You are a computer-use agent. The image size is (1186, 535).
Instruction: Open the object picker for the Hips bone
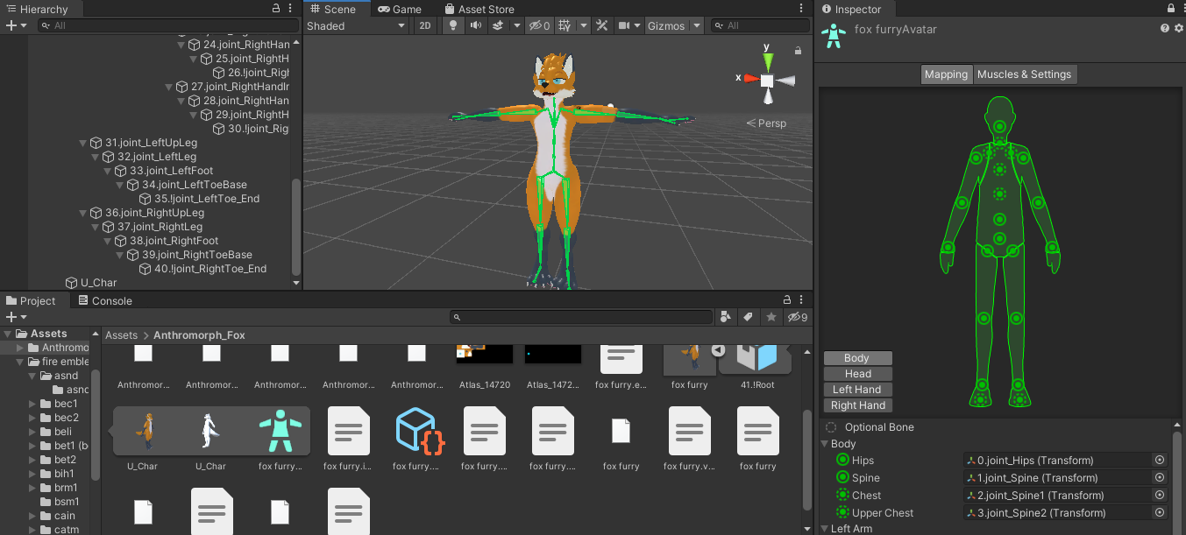(x=1160, y=460)
